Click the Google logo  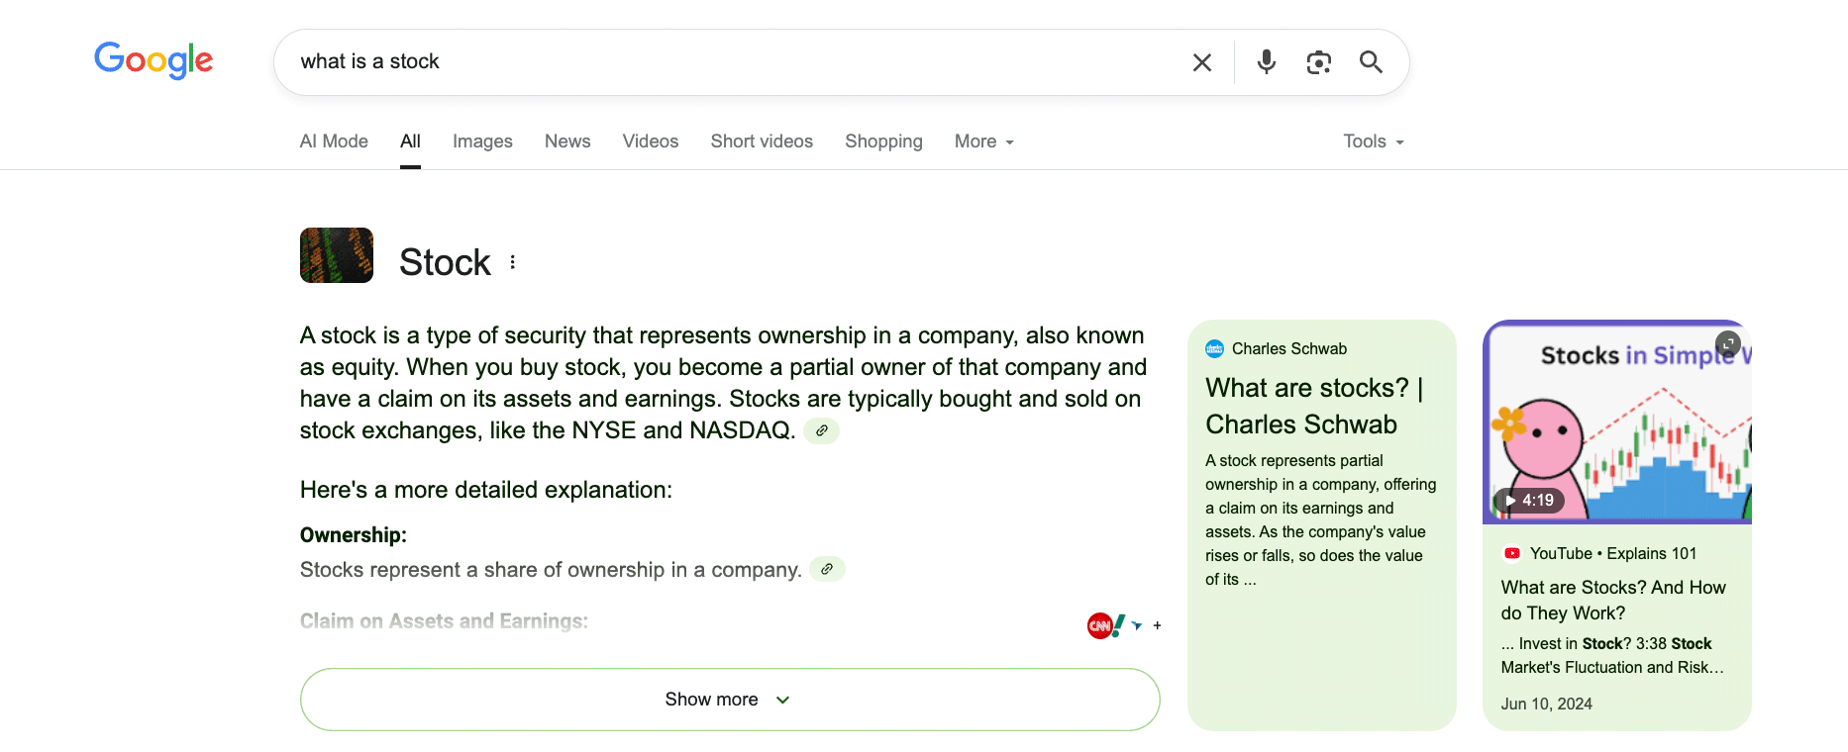tap(154, 60)
